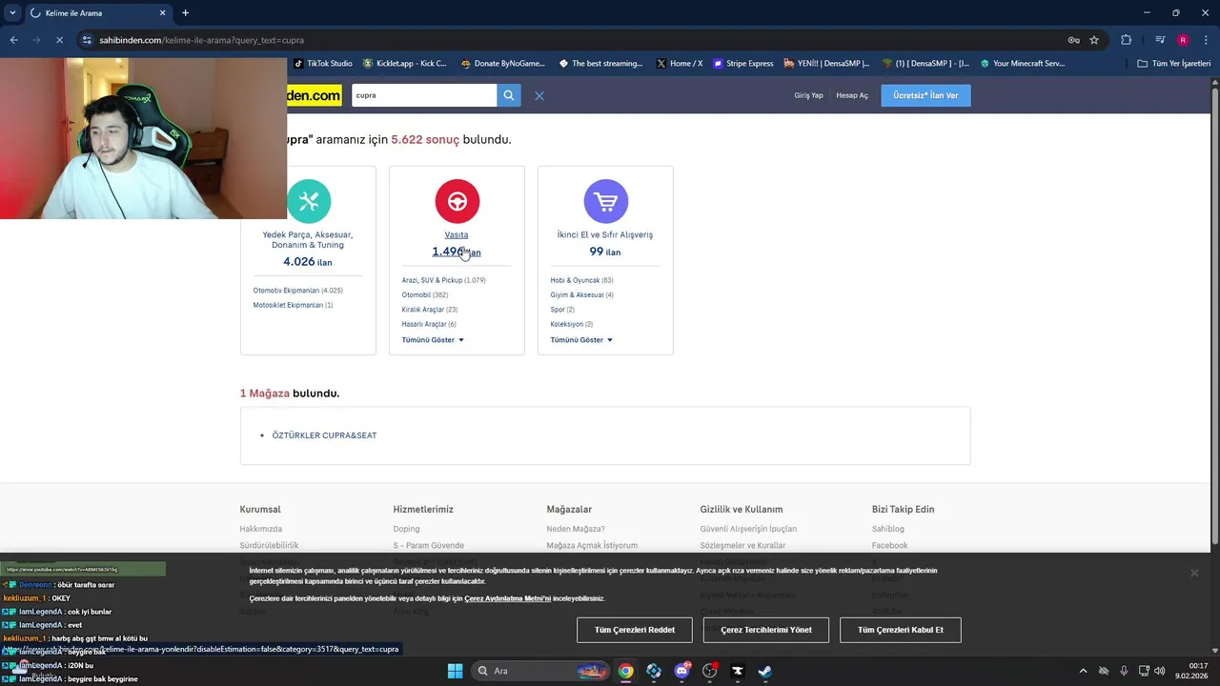Image resolution: width=1220 pixels, height=686 pixels.
Task: Open Kicklet.app bookmark
Action: (404, 64)
